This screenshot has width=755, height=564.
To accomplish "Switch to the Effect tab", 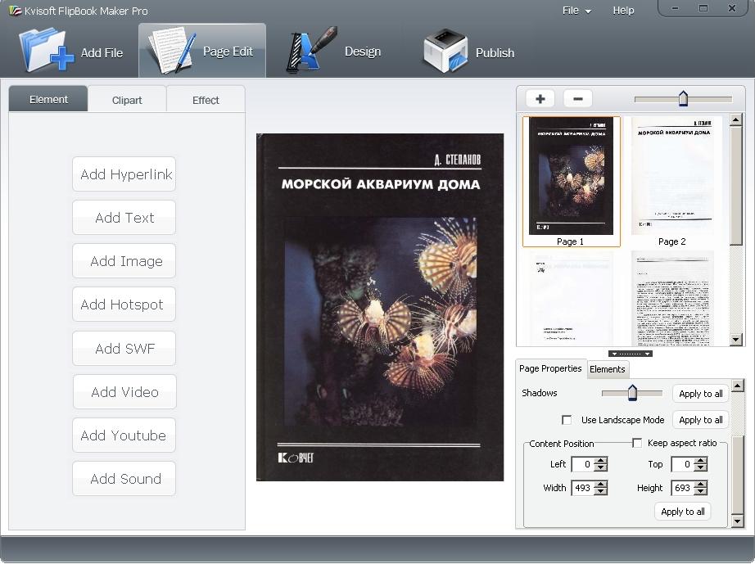I will [206, 100].
